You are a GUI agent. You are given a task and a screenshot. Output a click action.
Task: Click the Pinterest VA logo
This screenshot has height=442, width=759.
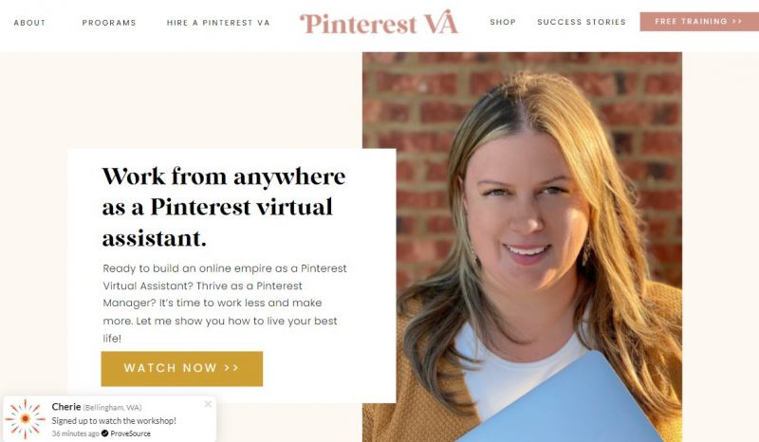click(x=379, y=23)
